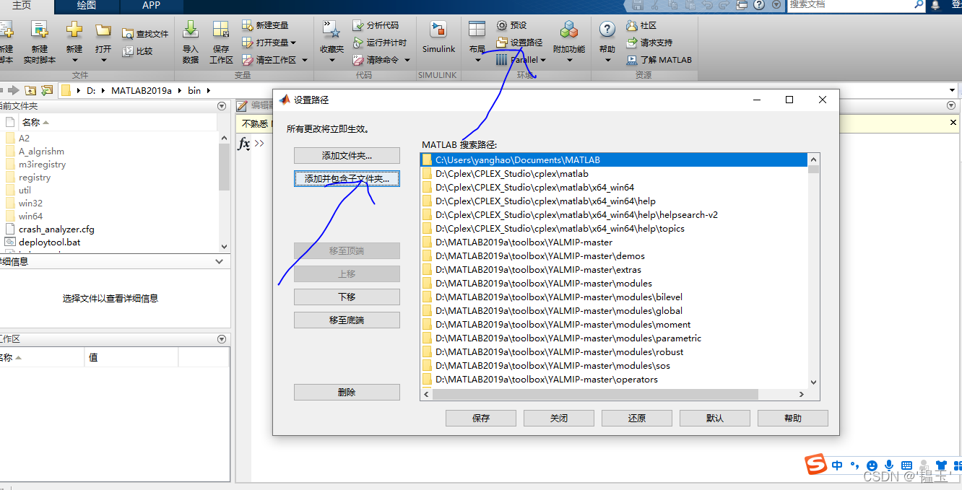The height and width of the screenshot is (490, 962).
Task: Open a file with the 打开 folder icon
Action: [x=103, y=30]
